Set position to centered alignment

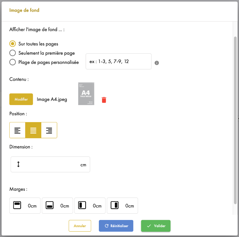click(33, 130)
